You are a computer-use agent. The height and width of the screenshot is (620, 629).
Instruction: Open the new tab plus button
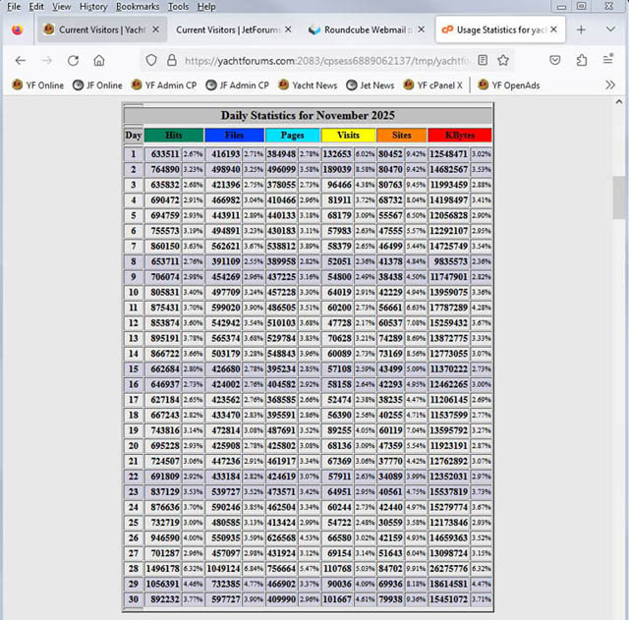point(581,29)
